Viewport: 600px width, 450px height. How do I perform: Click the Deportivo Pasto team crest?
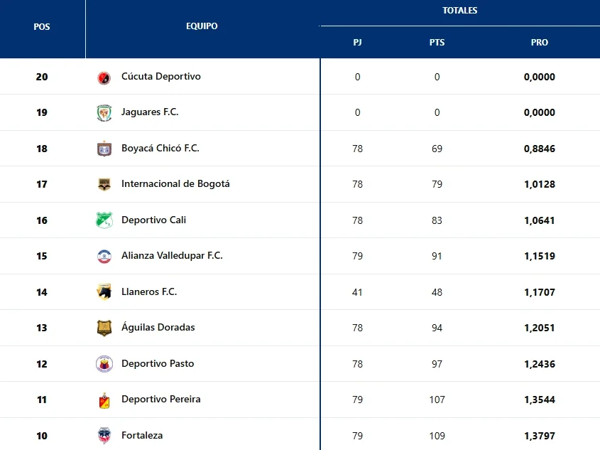pos(104,364)
